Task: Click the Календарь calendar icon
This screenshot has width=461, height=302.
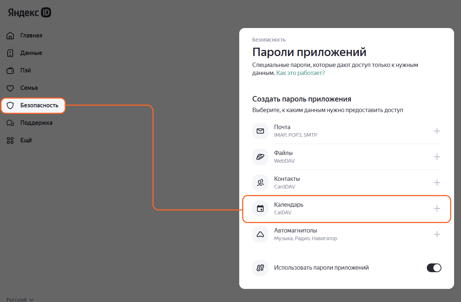Action: (260, 208)
